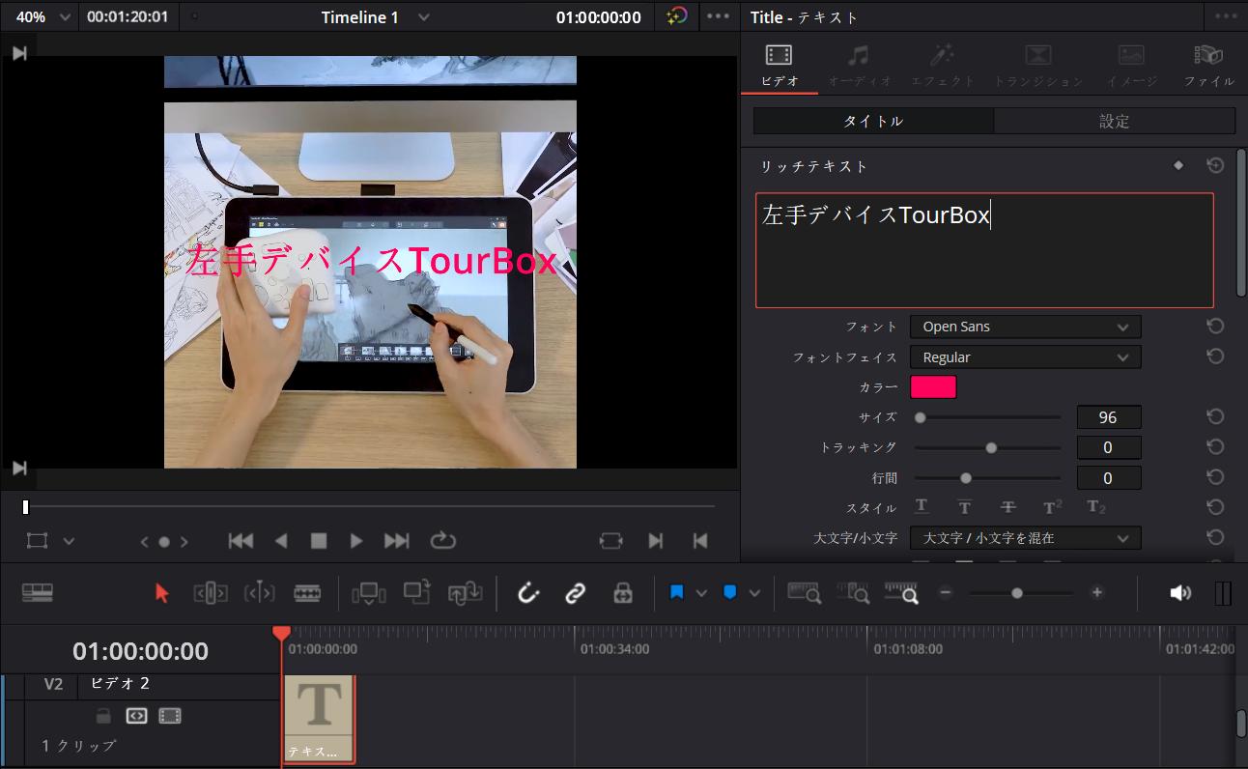The image size is (1248, 769).
Task: Click the speaker volume icon
Action: (1180, 593)
